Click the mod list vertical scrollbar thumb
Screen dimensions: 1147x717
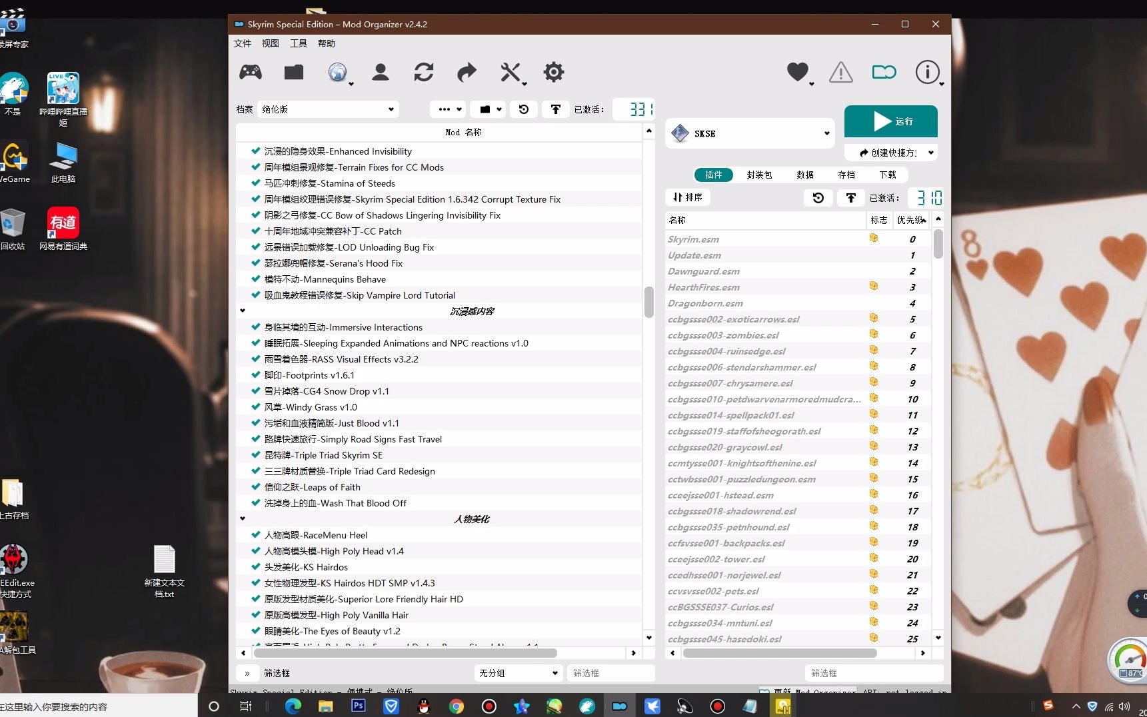(x=648, y=302)
